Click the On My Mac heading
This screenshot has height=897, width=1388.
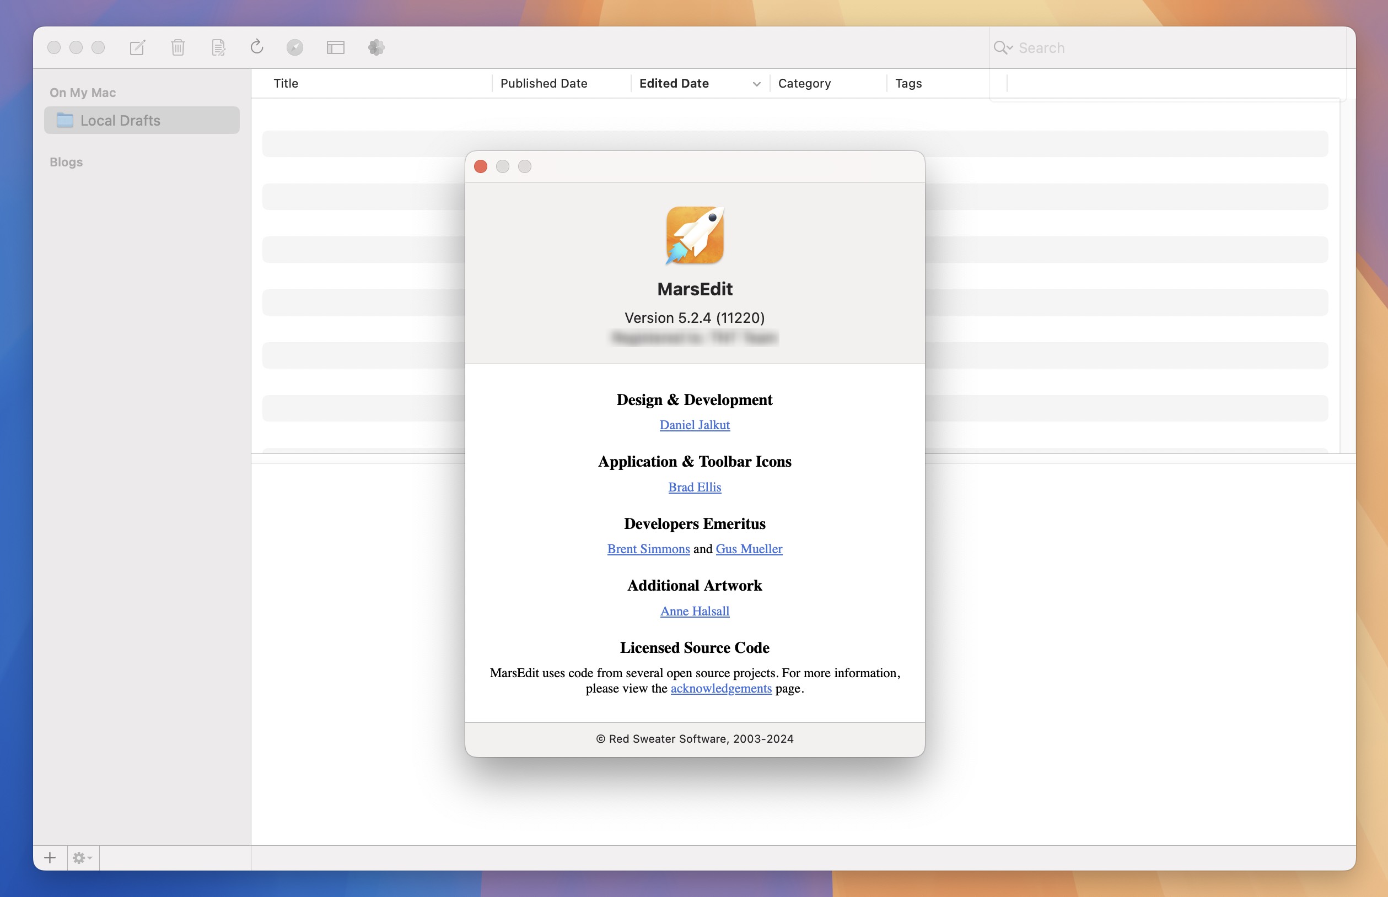pos(83,93)
